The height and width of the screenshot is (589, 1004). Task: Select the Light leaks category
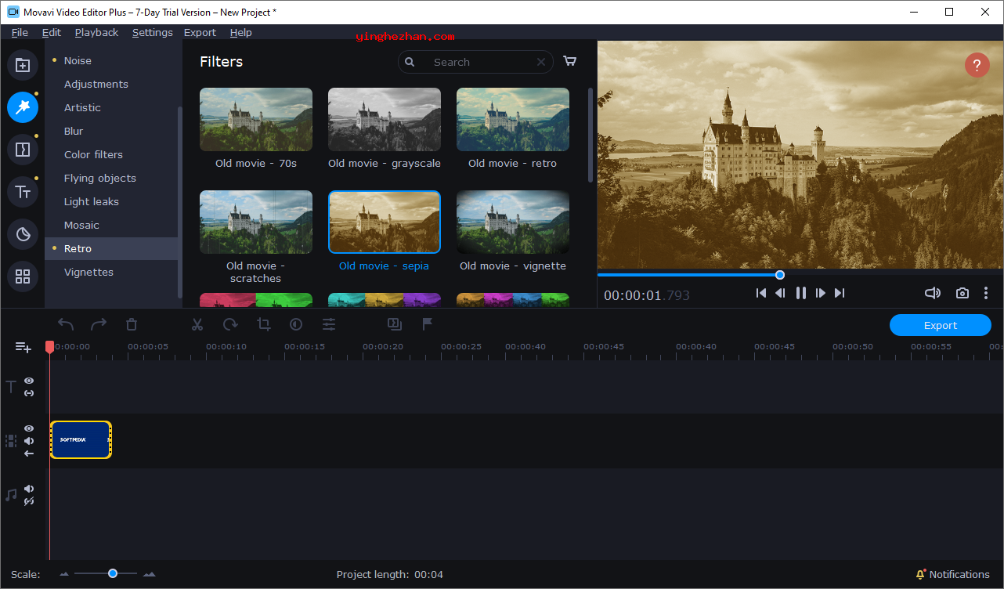(92, 201)
